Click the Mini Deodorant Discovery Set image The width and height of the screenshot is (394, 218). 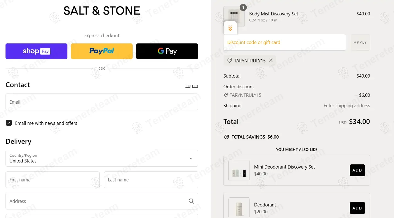point(239,170)
